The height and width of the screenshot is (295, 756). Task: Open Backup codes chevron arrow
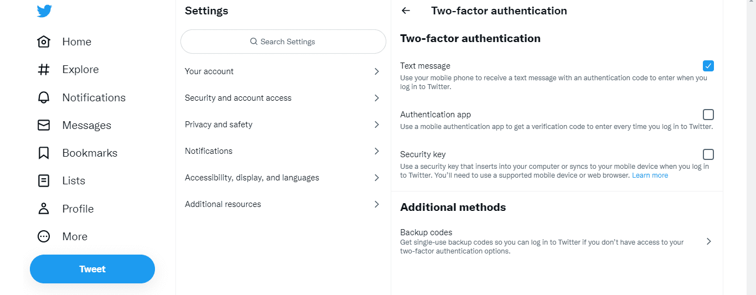coord(708,241)
